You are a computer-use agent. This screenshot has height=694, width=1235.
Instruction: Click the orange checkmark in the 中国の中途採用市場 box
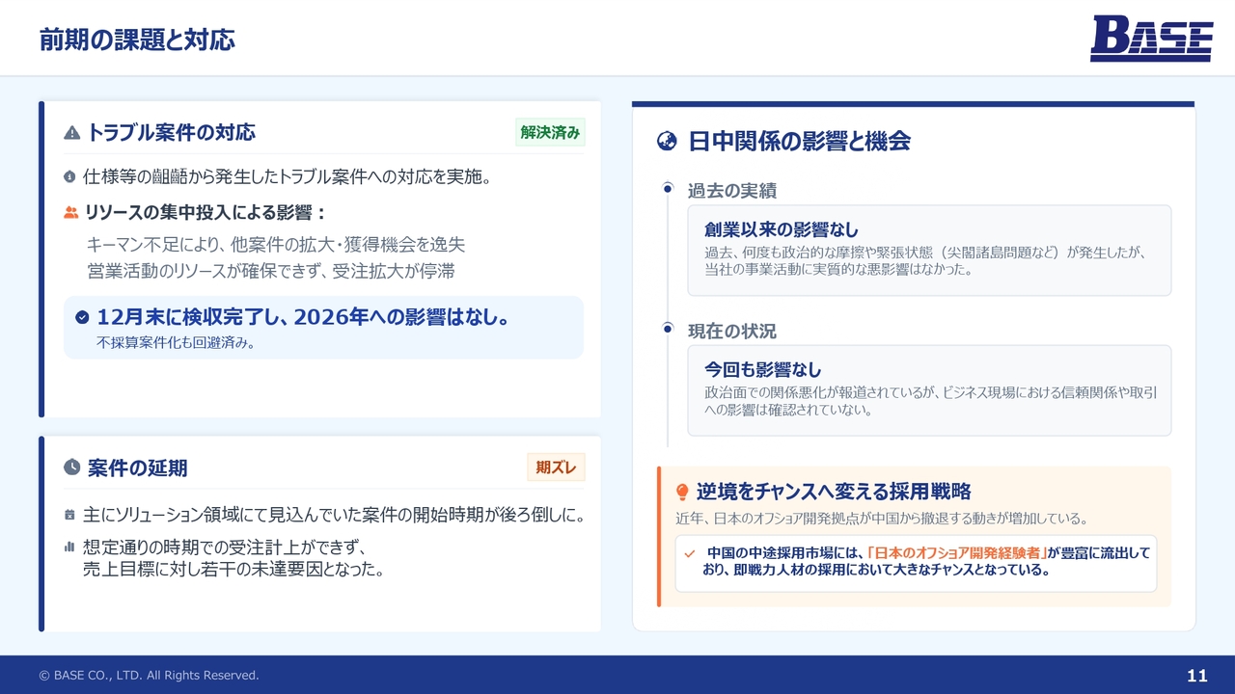click(x=689, y=554)
